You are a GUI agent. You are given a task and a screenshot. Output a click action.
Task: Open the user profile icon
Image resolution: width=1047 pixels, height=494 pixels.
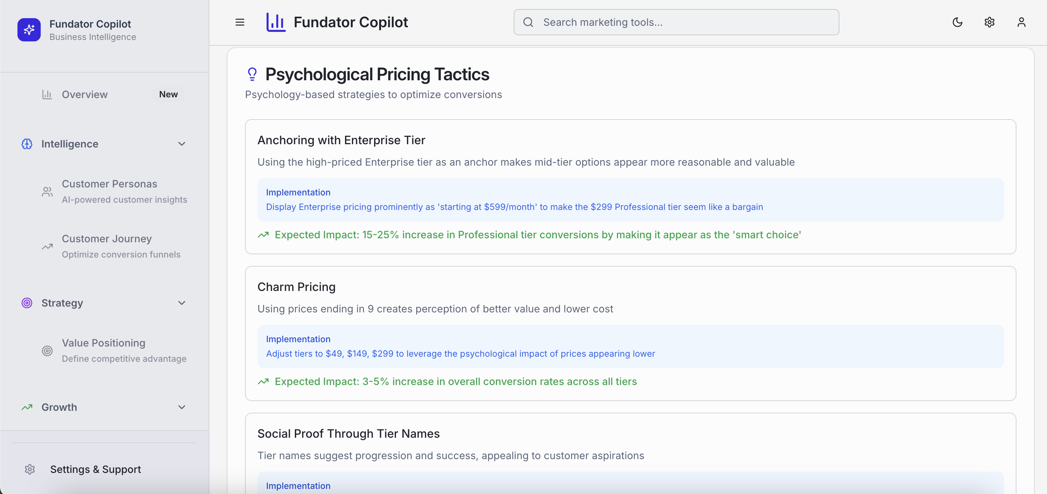click(x=1021, y=23)
